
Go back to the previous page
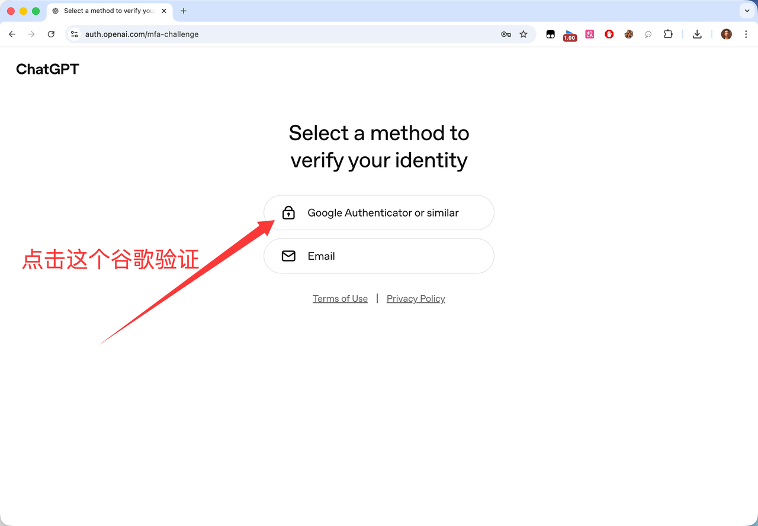point(12,34)
